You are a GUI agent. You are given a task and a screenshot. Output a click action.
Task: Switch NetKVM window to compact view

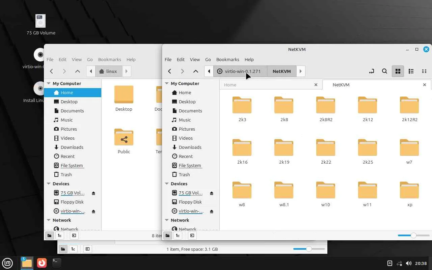(424, 71)
